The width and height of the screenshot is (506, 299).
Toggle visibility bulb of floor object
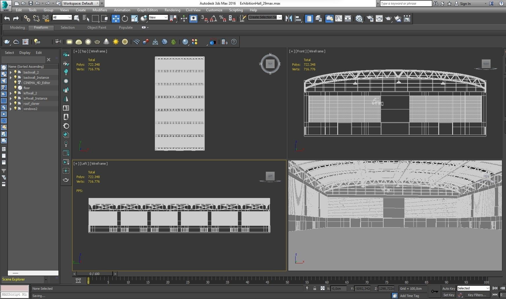click(x=15, y=88)
